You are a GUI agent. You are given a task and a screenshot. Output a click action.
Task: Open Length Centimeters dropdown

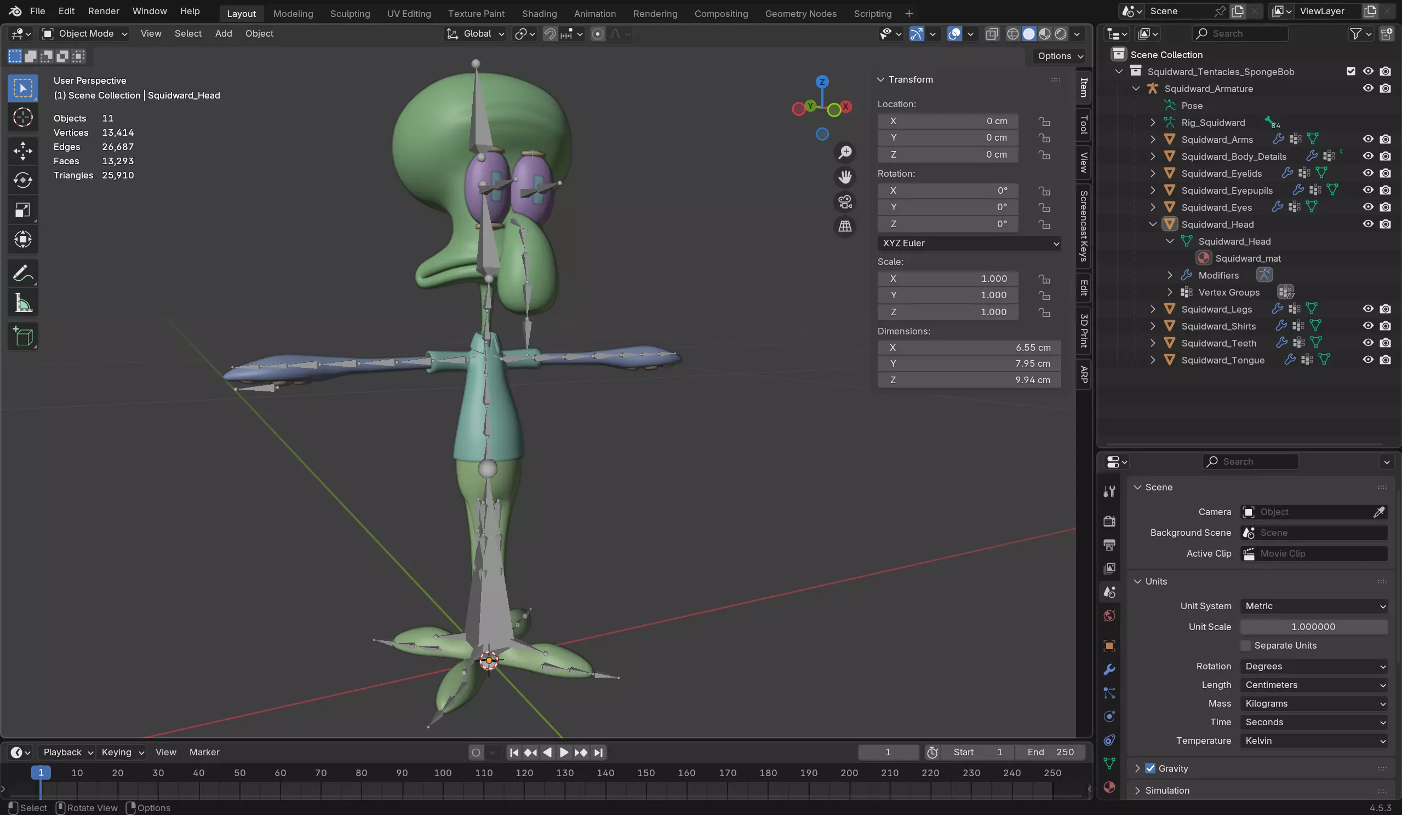[1314, 685]
